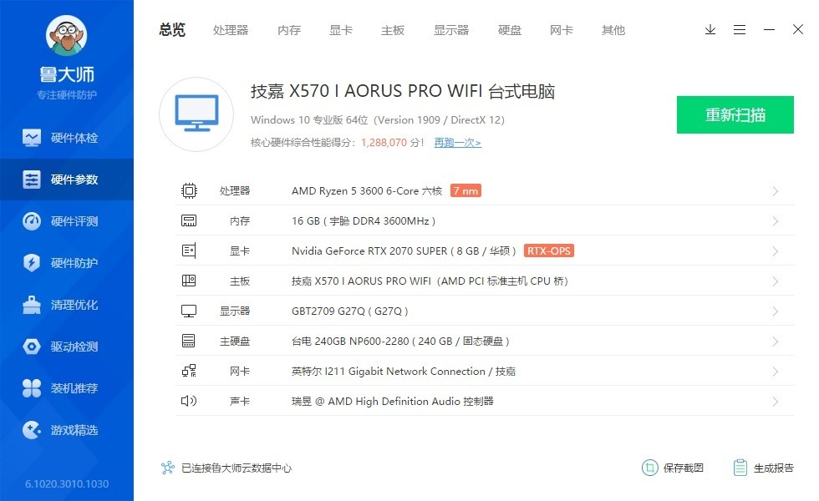This screenshot has height=501, width=819.
Task: Click the 1,288,070 score value
Action: pos(384,143)
